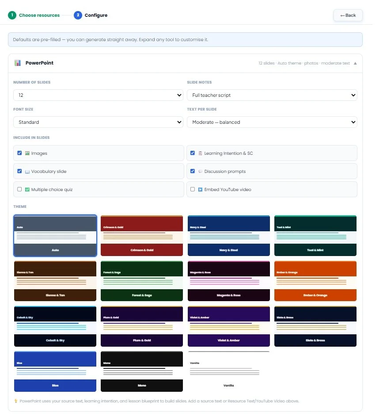Open the Font Size dropdown
Image resolution: width=387 pixels, height=417 pixels.
98,122
